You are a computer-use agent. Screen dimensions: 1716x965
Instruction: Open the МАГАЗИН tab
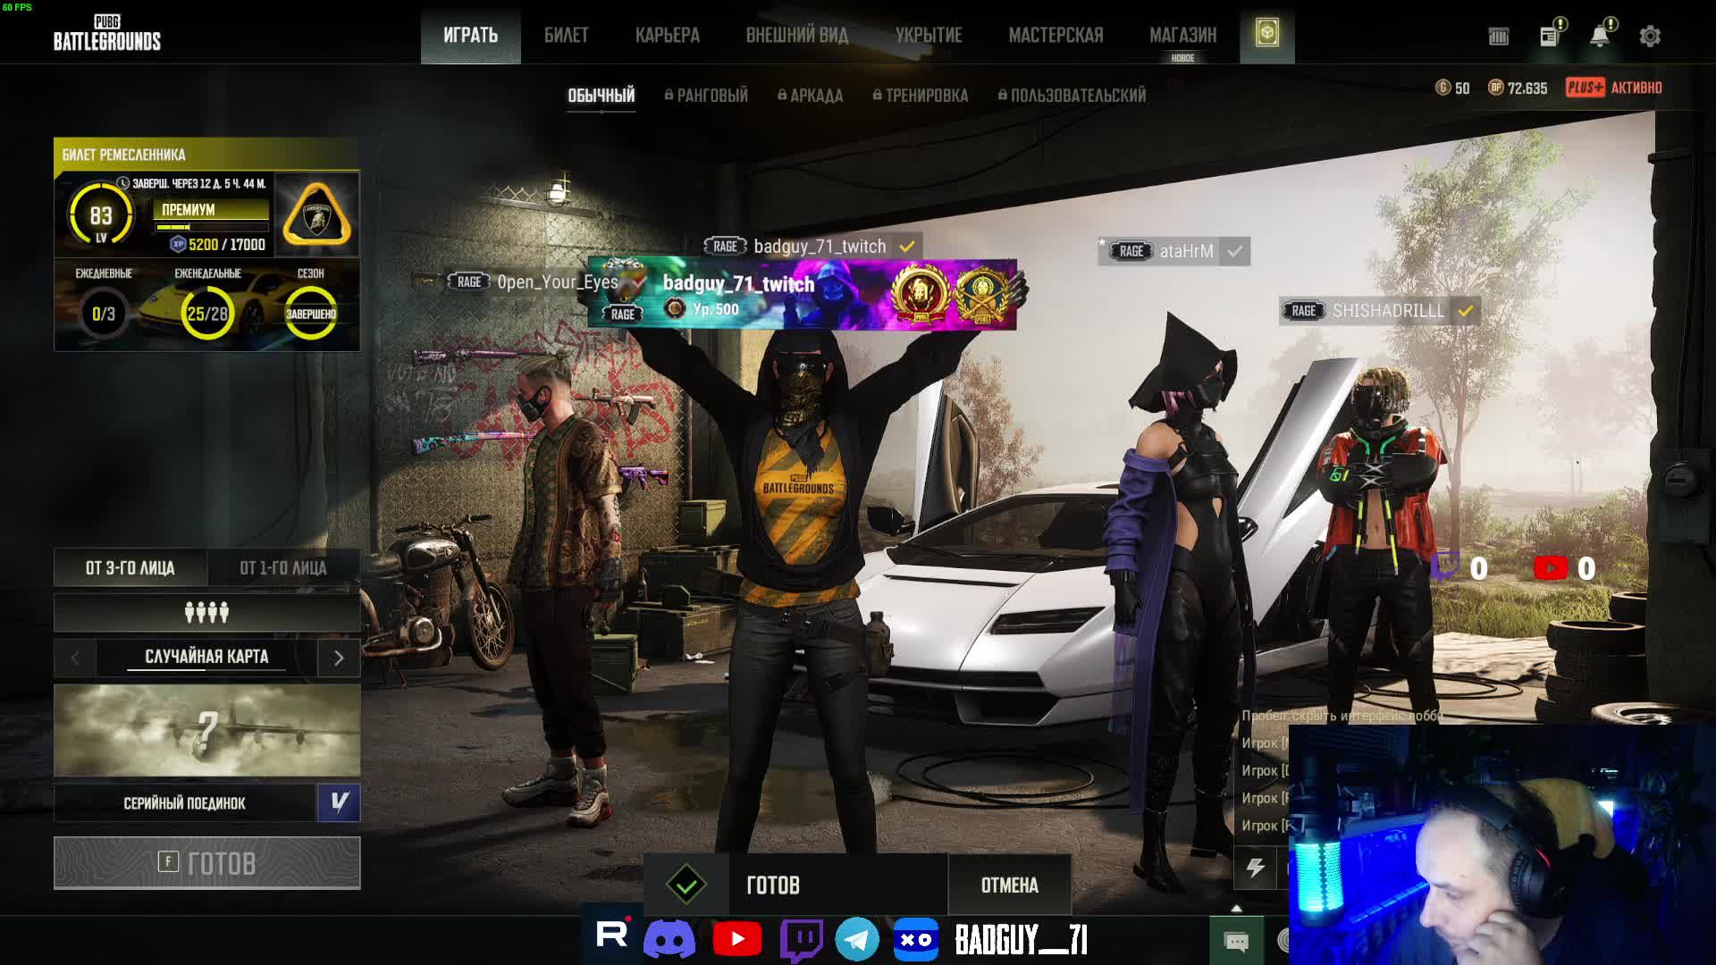pyautogui.click(x=1182, y=36)
